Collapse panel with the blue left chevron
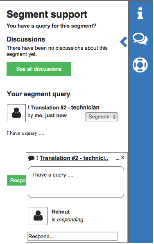Screen dimensions: 154x244 124,42
